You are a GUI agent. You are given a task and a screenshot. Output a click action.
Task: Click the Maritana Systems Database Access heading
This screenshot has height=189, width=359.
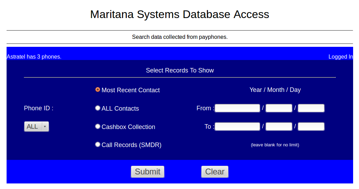coord(179,14)
